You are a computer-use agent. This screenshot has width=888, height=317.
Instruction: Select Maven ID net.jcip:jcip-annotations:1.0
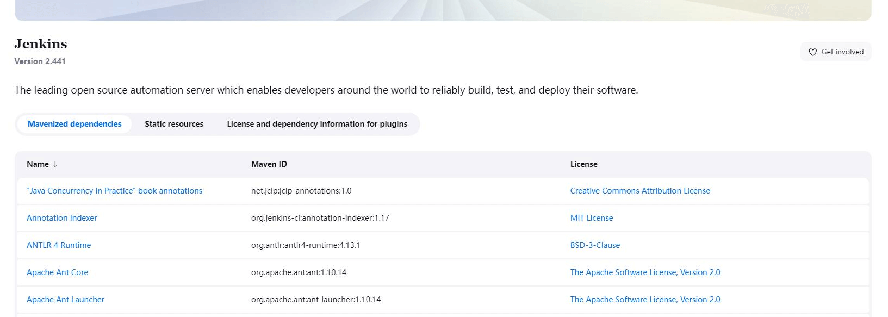click(x=301, y=191)
